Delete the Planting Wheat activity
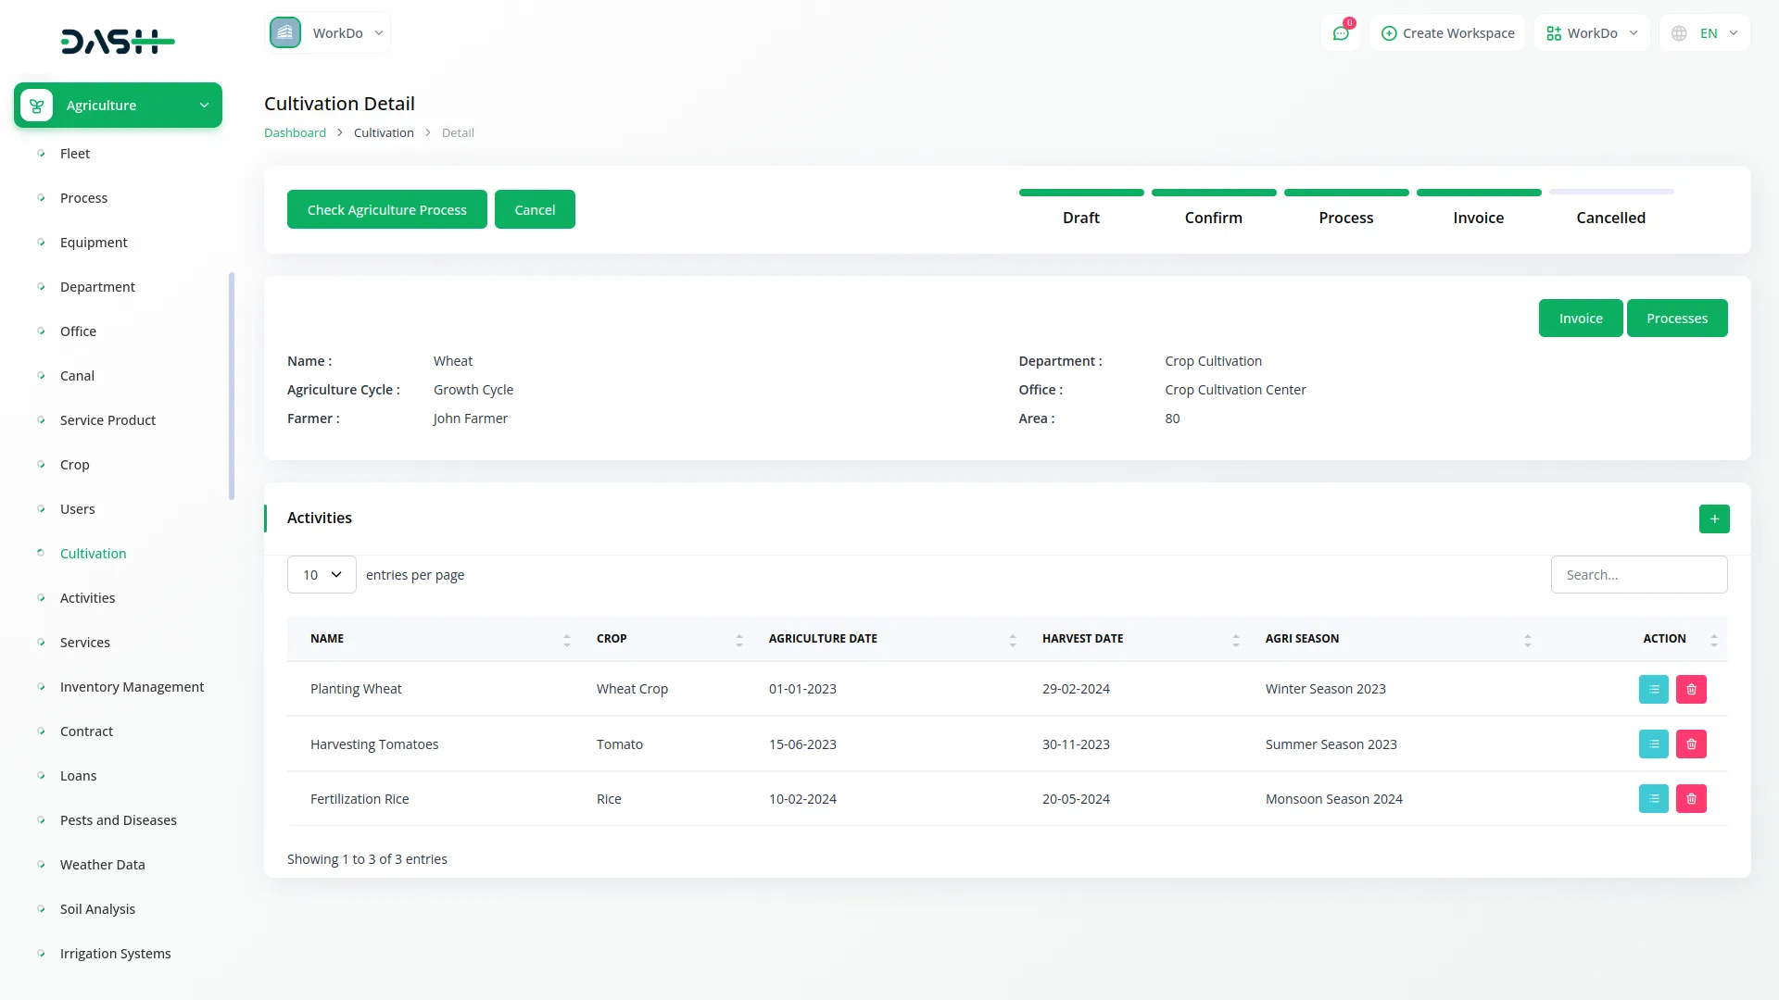This screenshot has width=1779, height=1000. click(1690, 689)
